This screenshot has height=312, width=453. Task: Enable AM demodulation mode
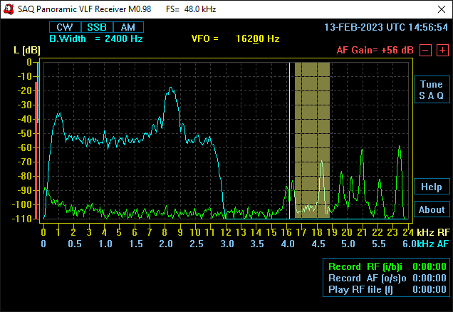(x=127, y=27)
